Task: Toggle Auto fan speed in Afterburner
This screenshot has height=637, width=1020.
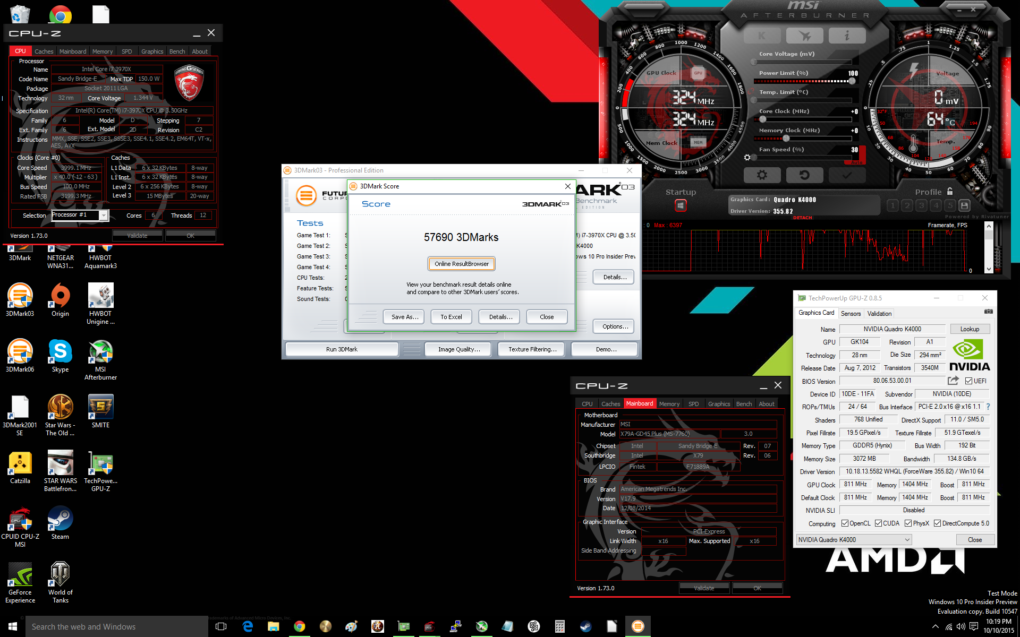Action: (x=857, y=162)
